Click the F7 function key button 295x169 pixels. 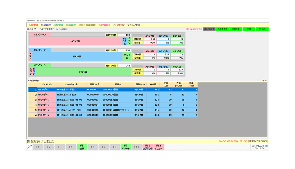click(104, 147)
